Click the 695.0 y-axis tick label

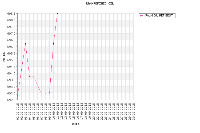[11, 60]
